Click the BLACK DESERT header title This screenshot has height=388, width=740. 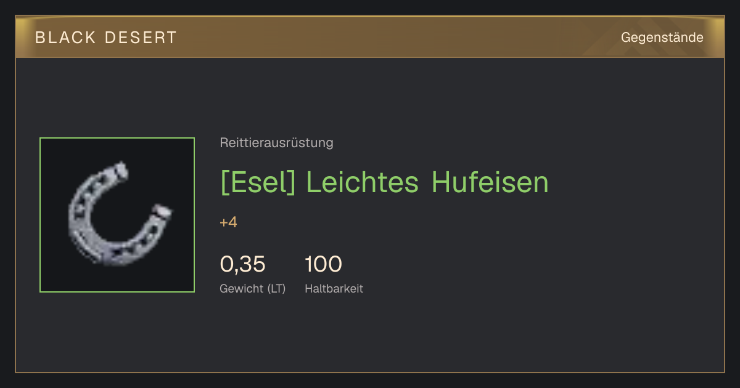pos(106,38)
